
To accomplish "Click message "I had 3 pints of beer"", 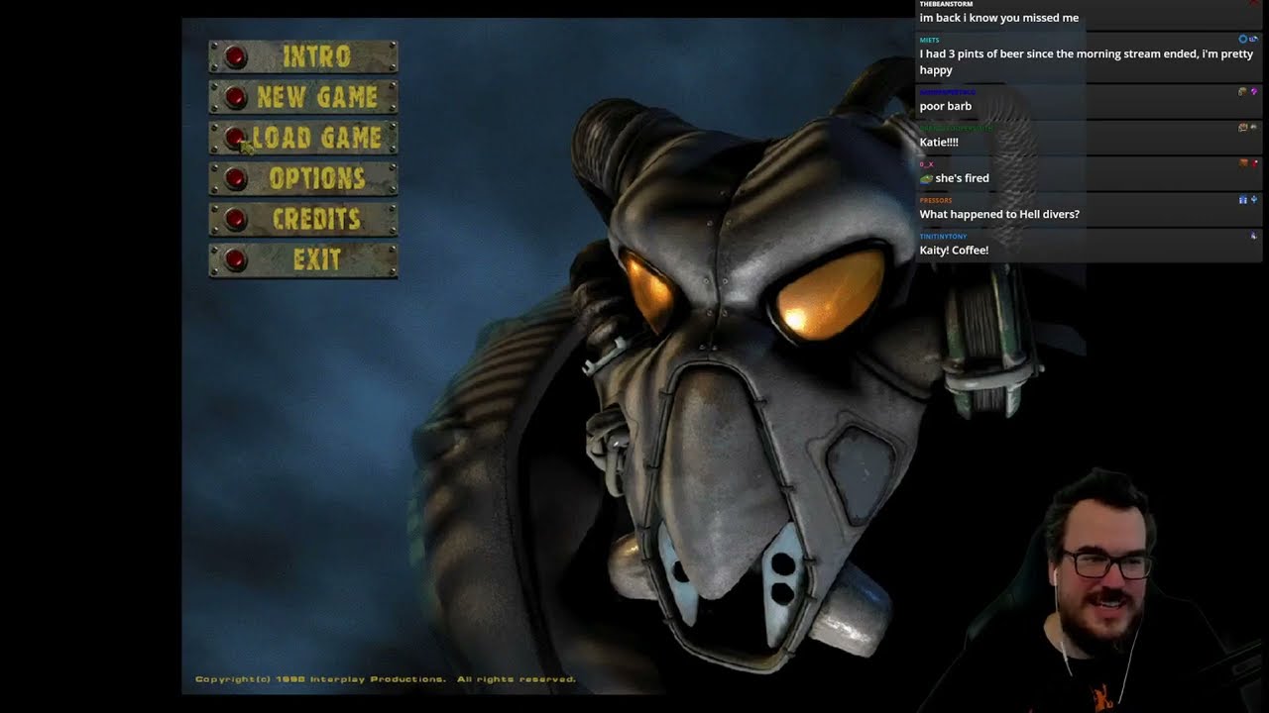I will [1086, 61].
